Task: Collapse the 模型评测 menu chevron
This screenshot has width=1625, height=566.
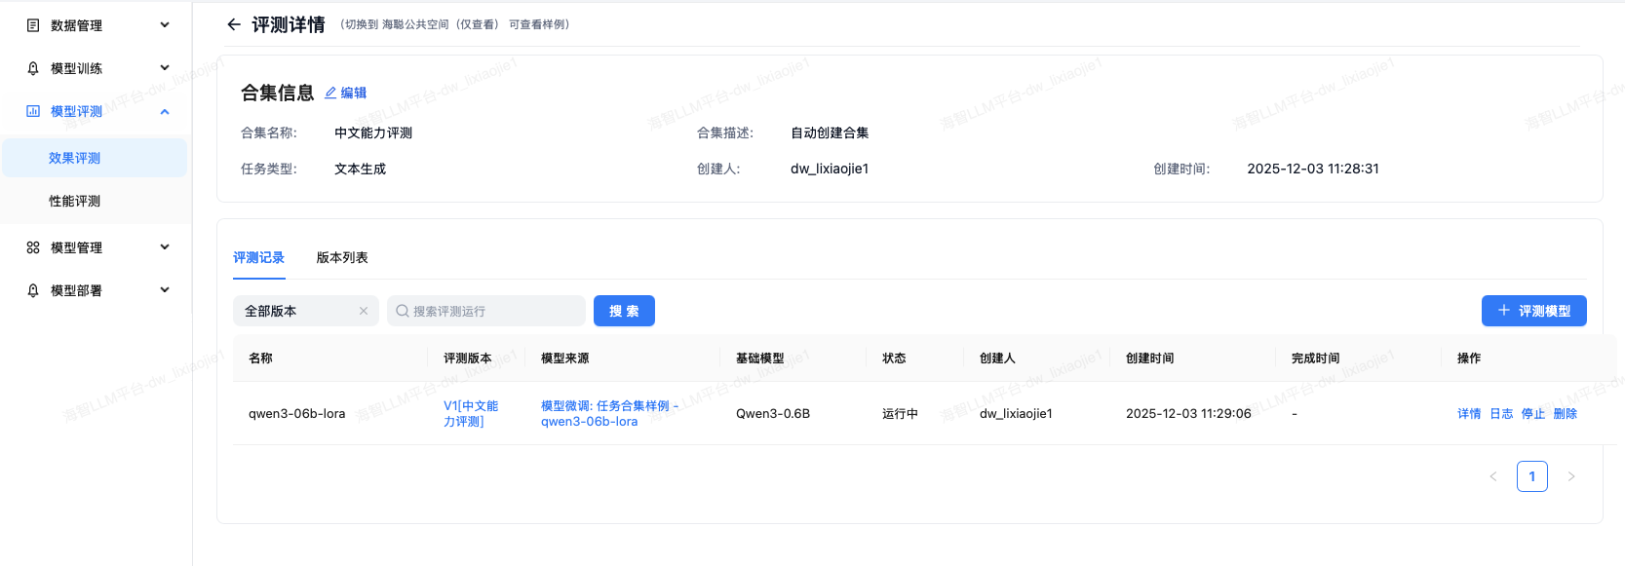Action: pyautogui.click(x=165, y=111)
